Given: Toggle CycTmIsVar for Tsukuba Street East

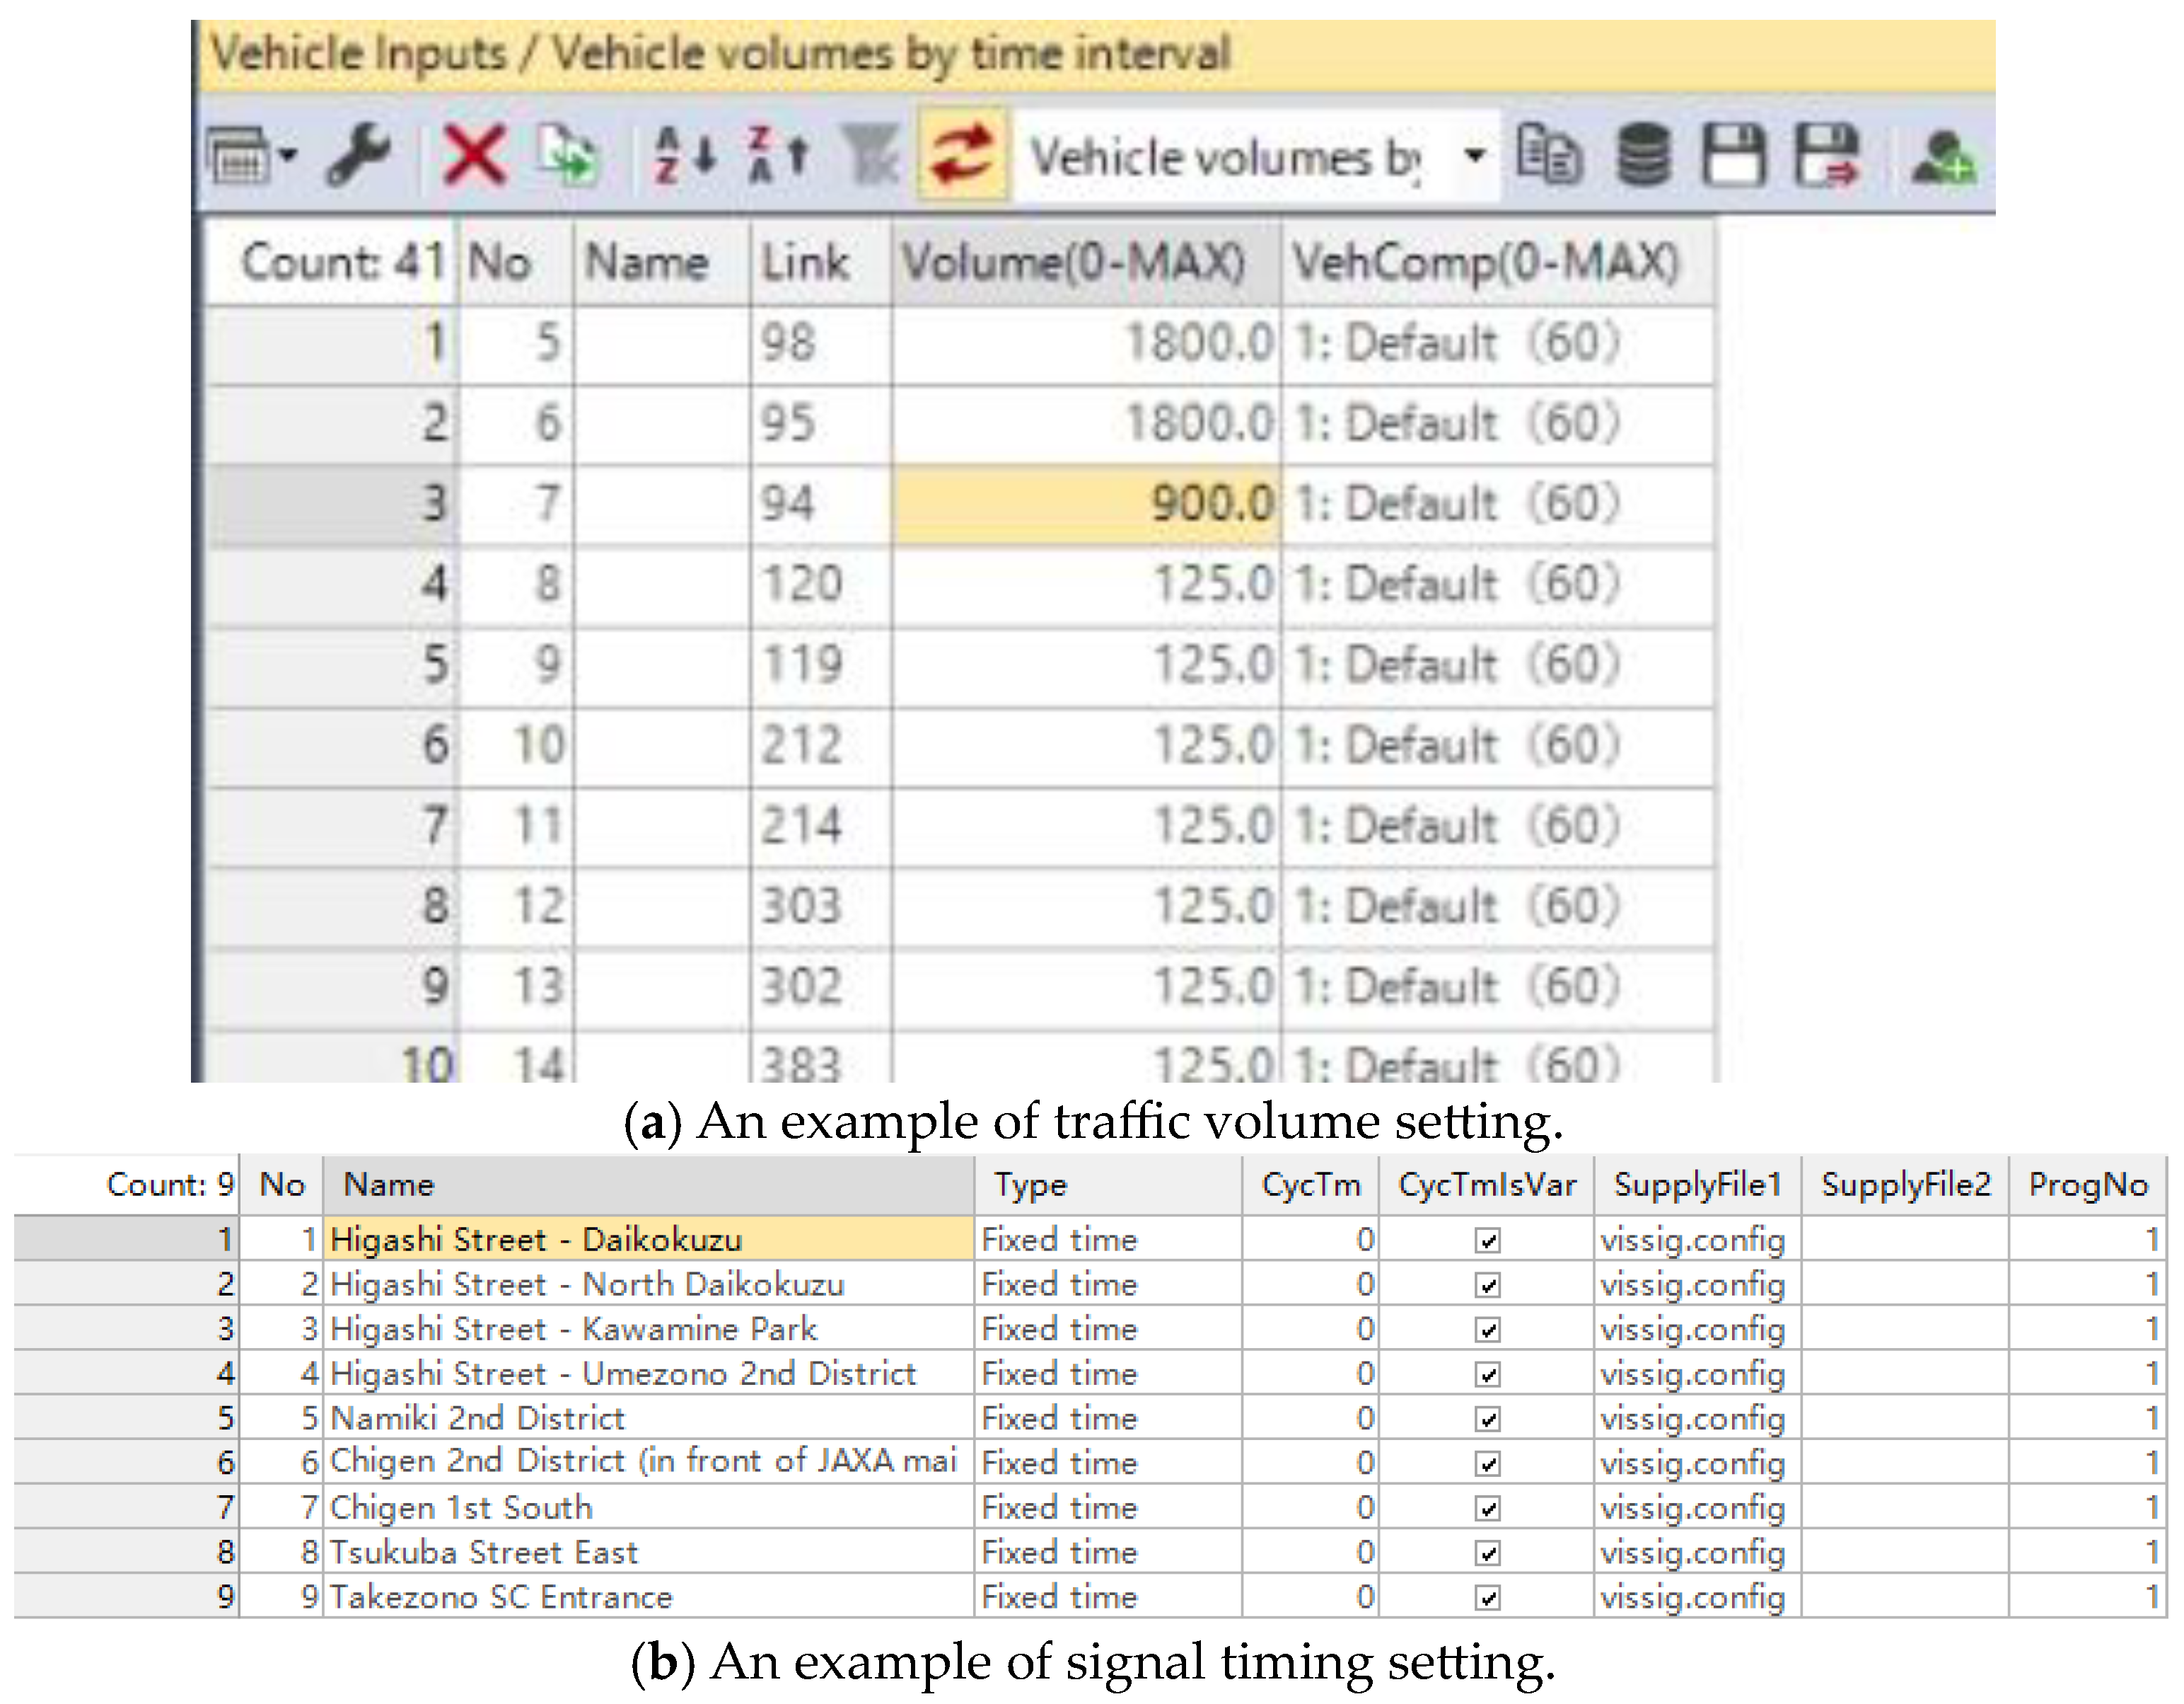Looking at the screenshot, I should tap(1487, 1553).
